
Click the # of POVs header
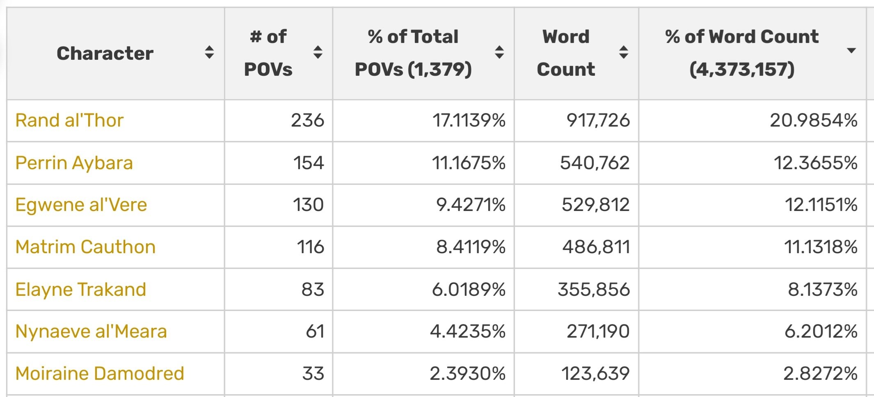click(x=268, y=53)
